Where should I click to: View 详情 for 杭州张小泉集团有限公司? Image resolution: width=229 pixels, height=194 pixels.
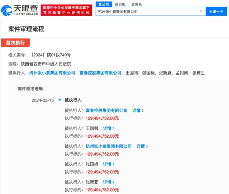142,146
